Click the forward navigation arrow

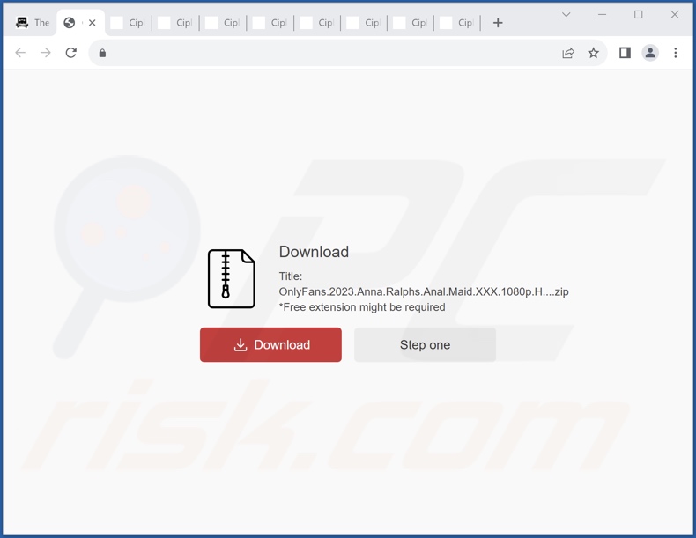[x=46, y=53]
